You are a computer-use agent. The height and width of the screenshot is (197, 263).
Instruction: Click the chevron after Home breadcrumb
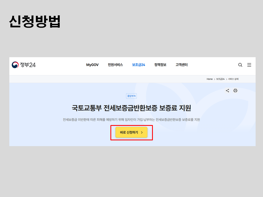pyautogui.click(x=214, y=79)
